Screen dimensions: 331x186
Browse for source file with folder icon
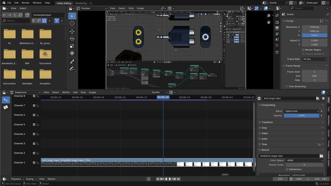tap(321, 156)
